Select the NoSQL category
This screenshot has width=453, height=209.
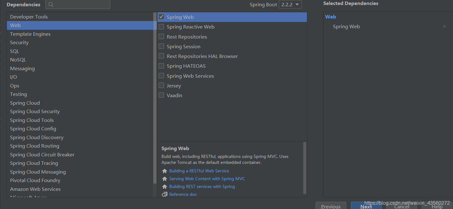(80, 60)
